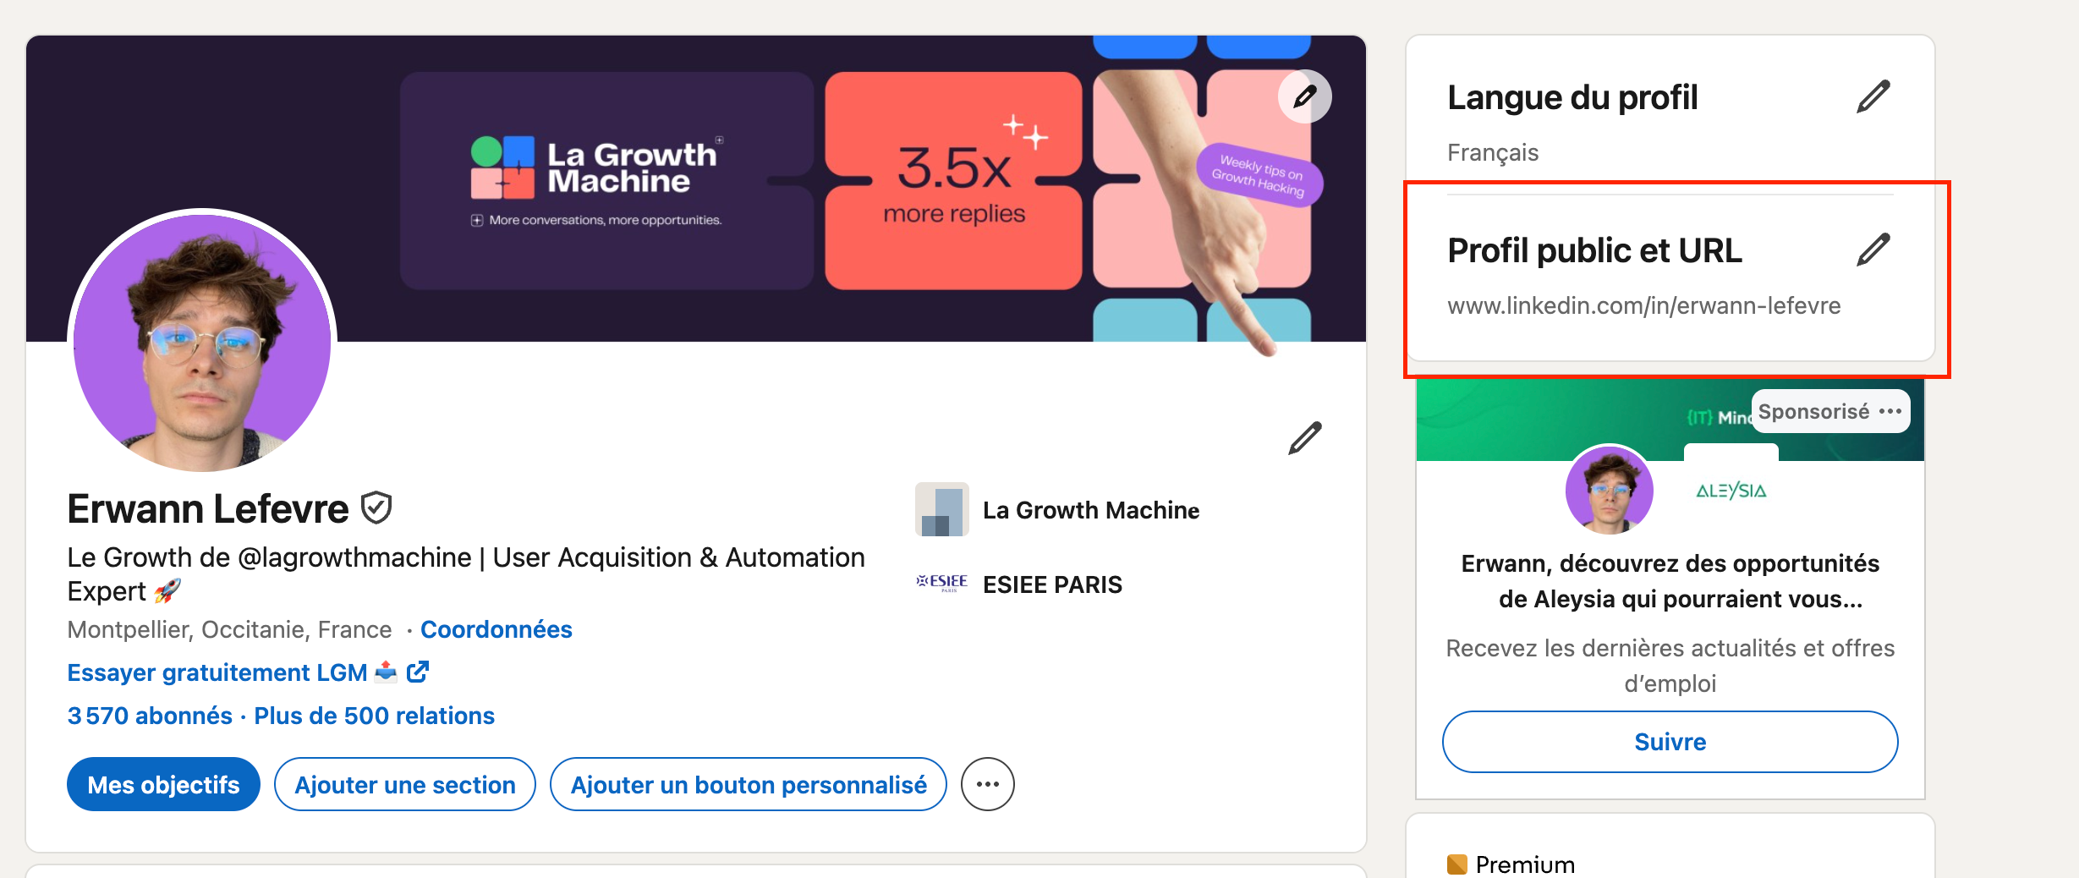Select Ajouter un bouton personnalisé
This screenshot has width=2079, height=878.
coord(748,784)
